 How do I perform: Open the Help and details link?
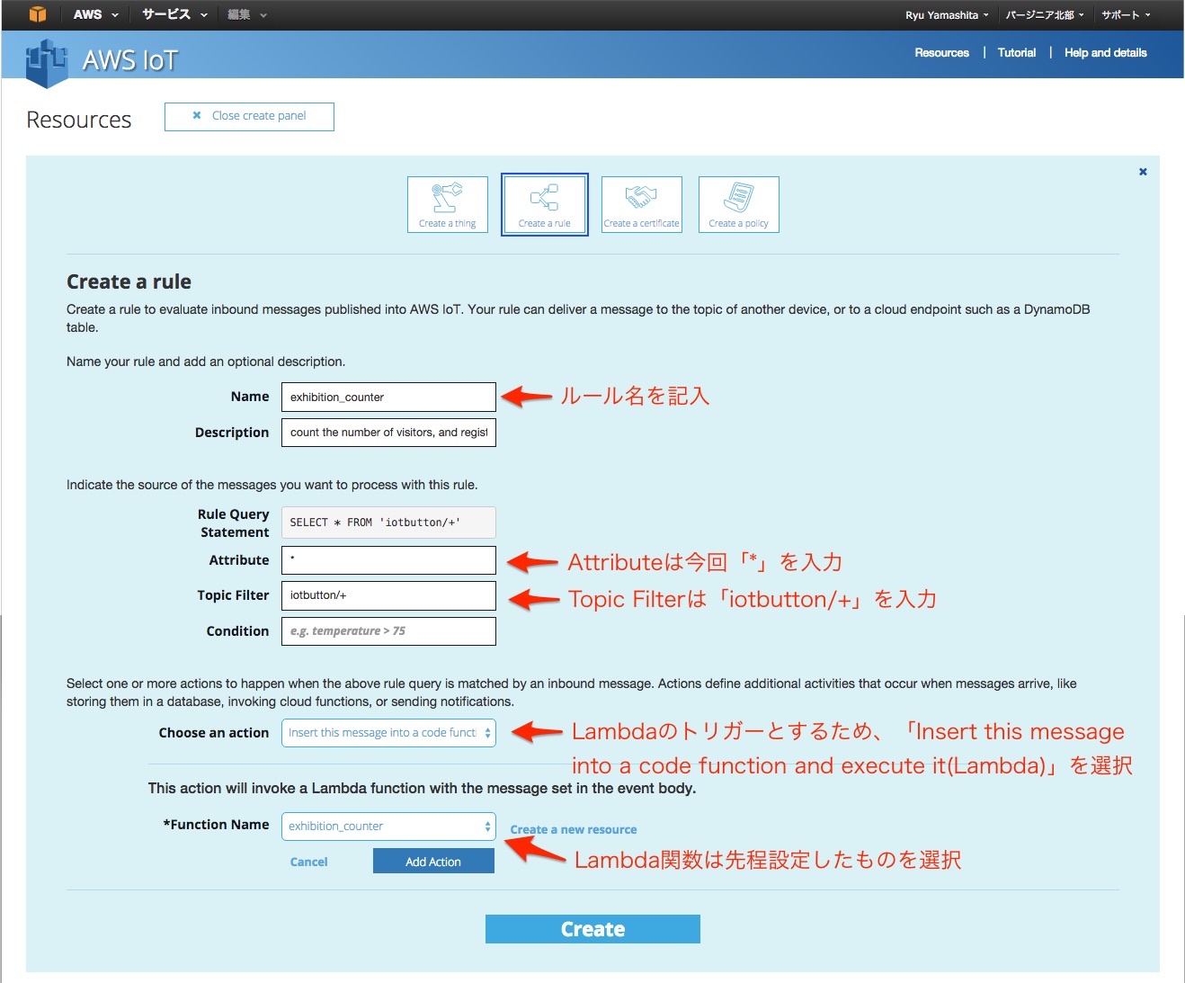click(x=1105, y=53)
